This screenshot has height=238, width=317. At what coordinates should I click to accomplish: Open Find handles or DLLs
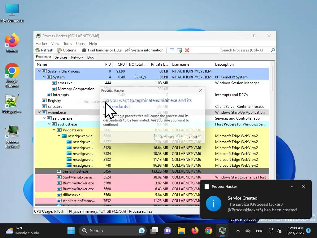tap(102, 50)
